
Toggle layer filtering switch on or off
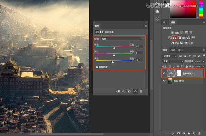pyautogui.click(x=204, y=55)
